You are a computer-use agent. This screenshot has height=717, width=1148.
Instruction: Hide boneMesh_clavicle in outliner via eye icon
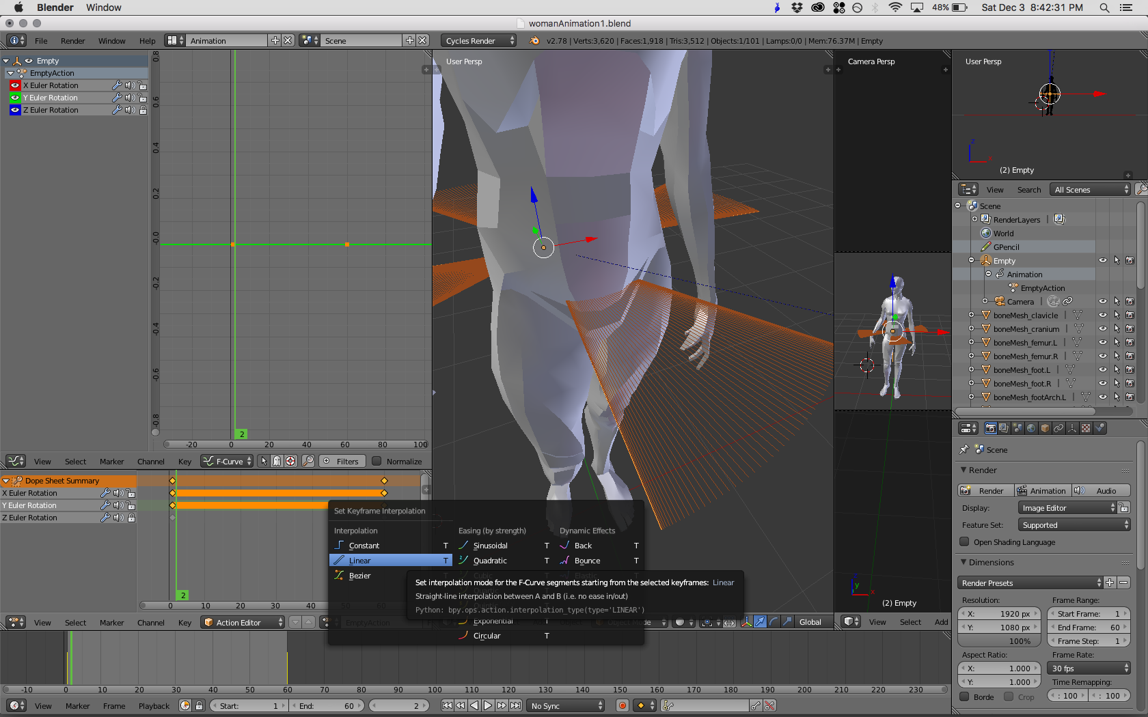coord(1102,315)
